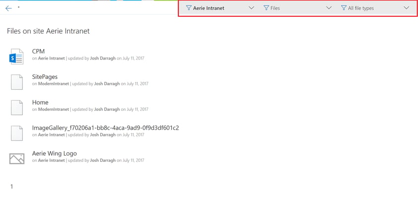Open the SitePages search result
This screenshot has width=418, height=203.
(45, 77)
